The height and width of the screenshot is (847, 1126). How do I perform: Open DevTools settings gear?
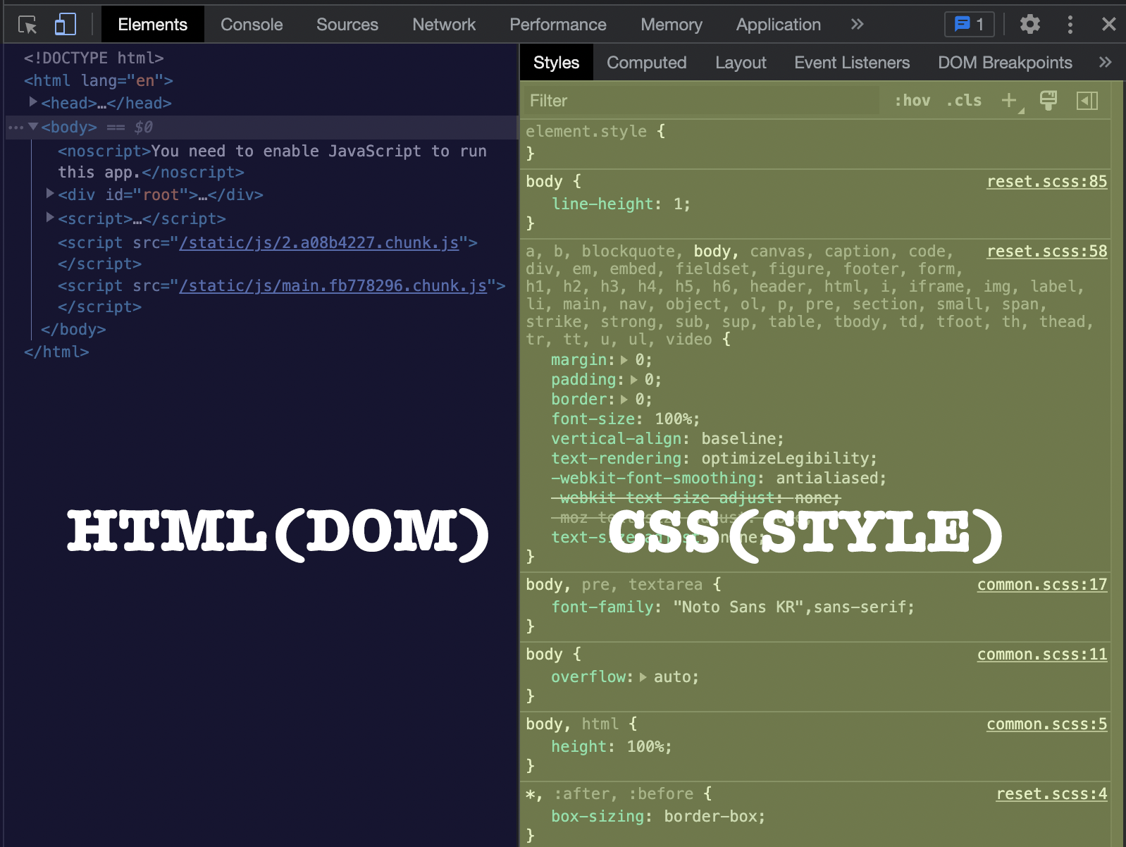(1030, 25)
